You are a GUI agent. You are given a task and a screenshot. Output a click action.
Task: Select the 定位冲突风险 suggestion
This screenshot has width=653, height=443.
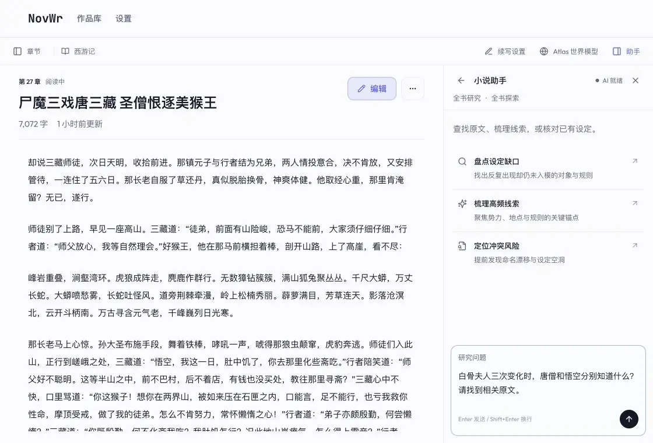[549, 253]
